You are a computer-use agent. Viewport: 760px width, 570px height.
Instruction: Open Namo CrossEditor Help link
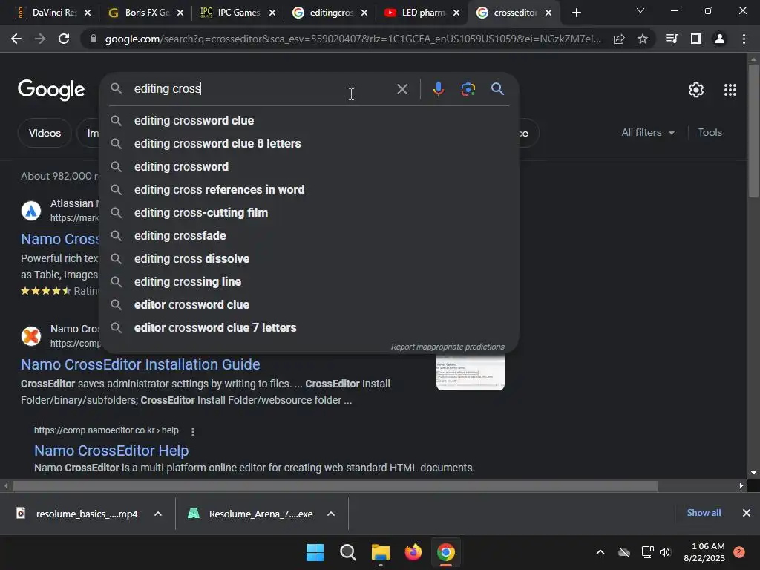click(111, 451)
